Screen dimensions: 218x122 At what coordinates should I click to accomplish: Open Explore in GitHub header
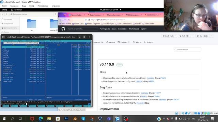point(143,29)
